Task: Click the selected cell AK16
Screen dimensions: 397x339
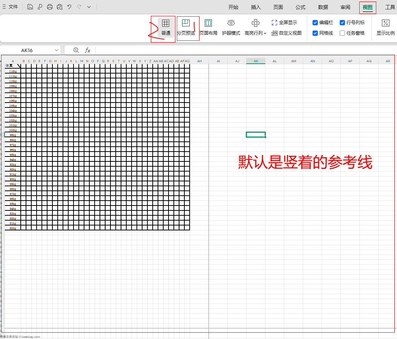Action: [256, 135]
